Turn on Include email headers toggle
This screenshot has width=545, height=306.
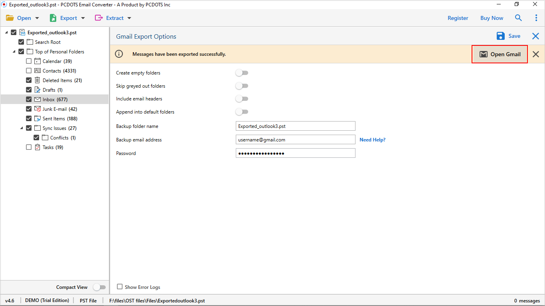[242, 99]
